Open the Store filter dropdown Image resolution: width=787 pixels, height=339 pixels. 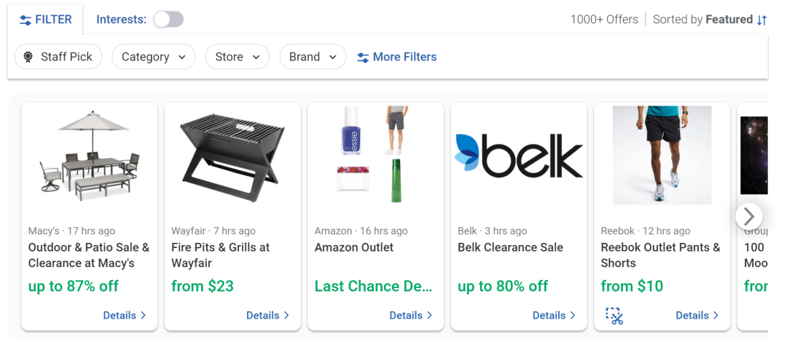point(237,57)
